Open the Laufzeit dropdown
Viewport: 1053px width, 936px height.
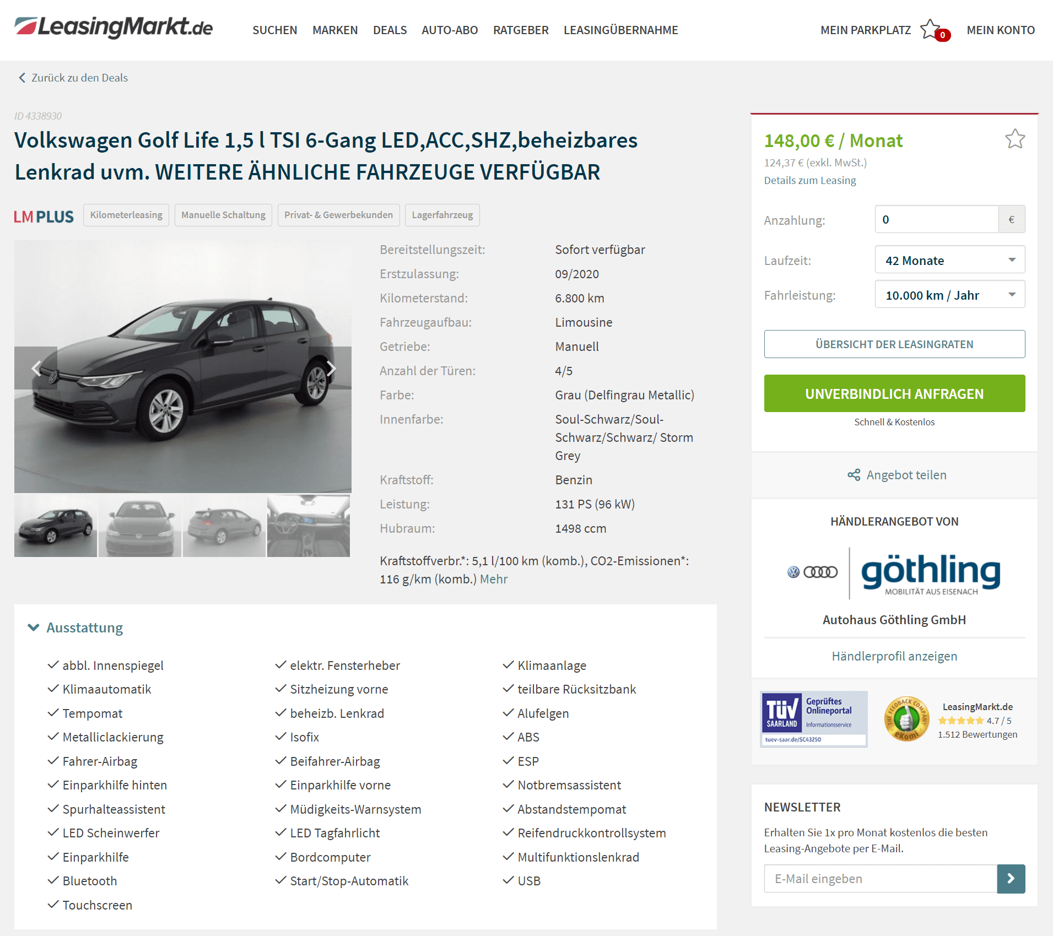point(949,260)
